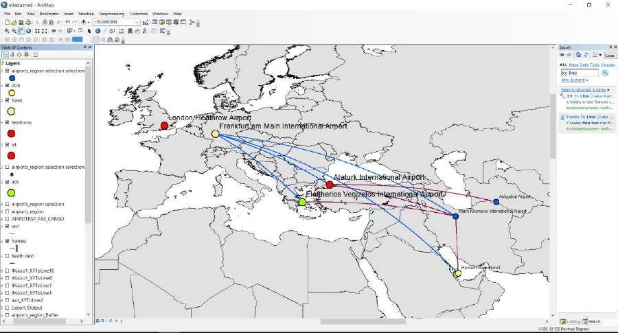Filter search results by Tools
Image resolution: width=618 pixels, height=333 pixels.
595,65
